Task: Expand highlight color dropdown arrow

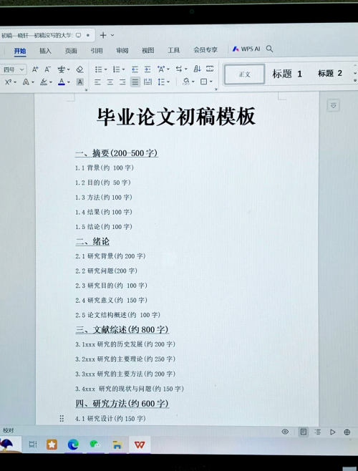Action: 51,82
